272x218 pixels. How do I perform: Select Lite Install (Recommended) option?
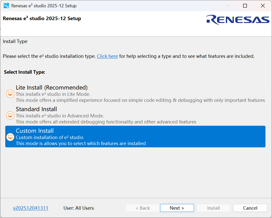click(135, 94)
